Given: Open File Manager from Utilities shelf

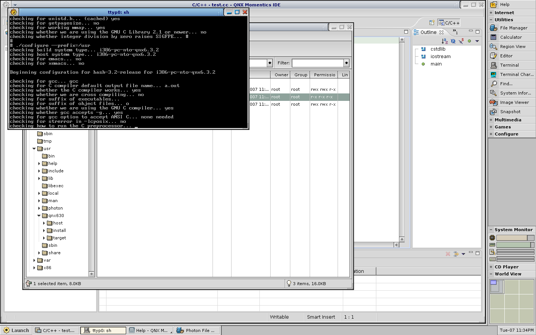Looking at the screenshot, I should click(512, 28).
